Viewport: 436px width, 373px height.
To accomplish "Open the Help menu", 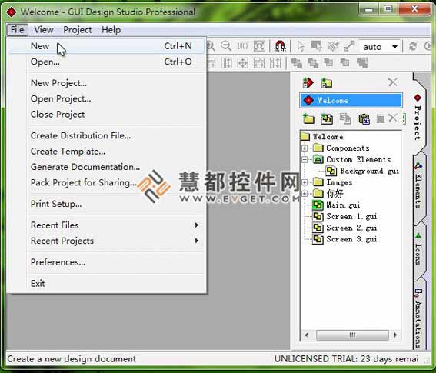I will tap(111, 29).
